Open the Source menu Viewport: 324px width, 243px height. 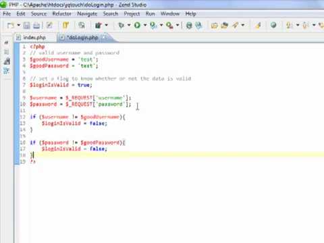[38, 13]
